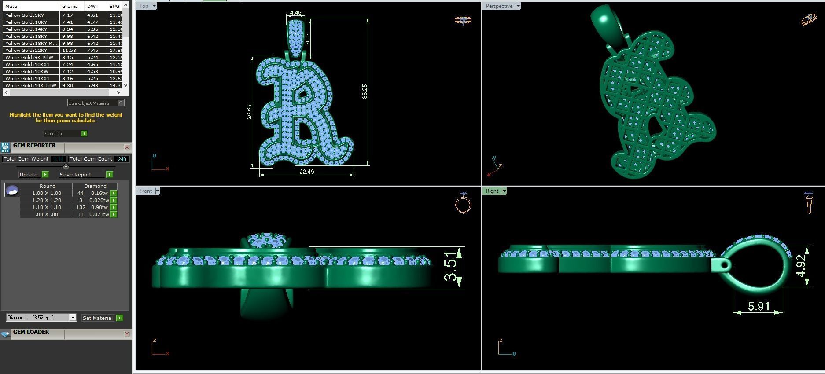The height and width of the screenshot is (374, 825).
Task: Click the metal list horizontal scroll right arrow
Action: (x=118, y=92)
